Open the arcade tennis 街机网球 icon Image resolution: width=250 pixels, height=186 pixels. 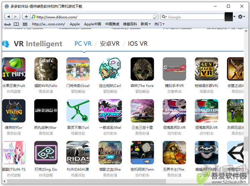pos(142,153)
